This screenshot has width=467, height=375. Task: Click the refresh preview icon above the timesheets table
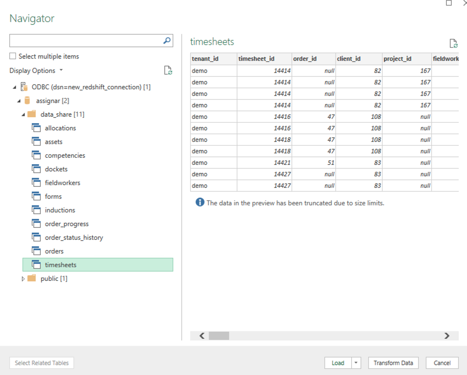pos(452,42)
